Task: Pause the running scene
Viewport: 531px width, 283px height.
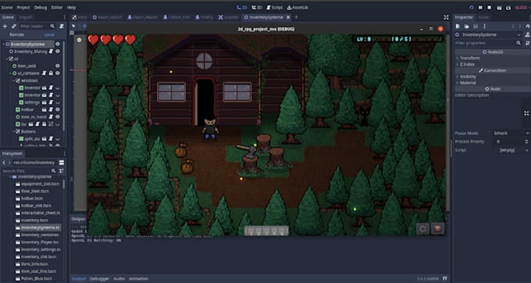Action: coord(480,8)
